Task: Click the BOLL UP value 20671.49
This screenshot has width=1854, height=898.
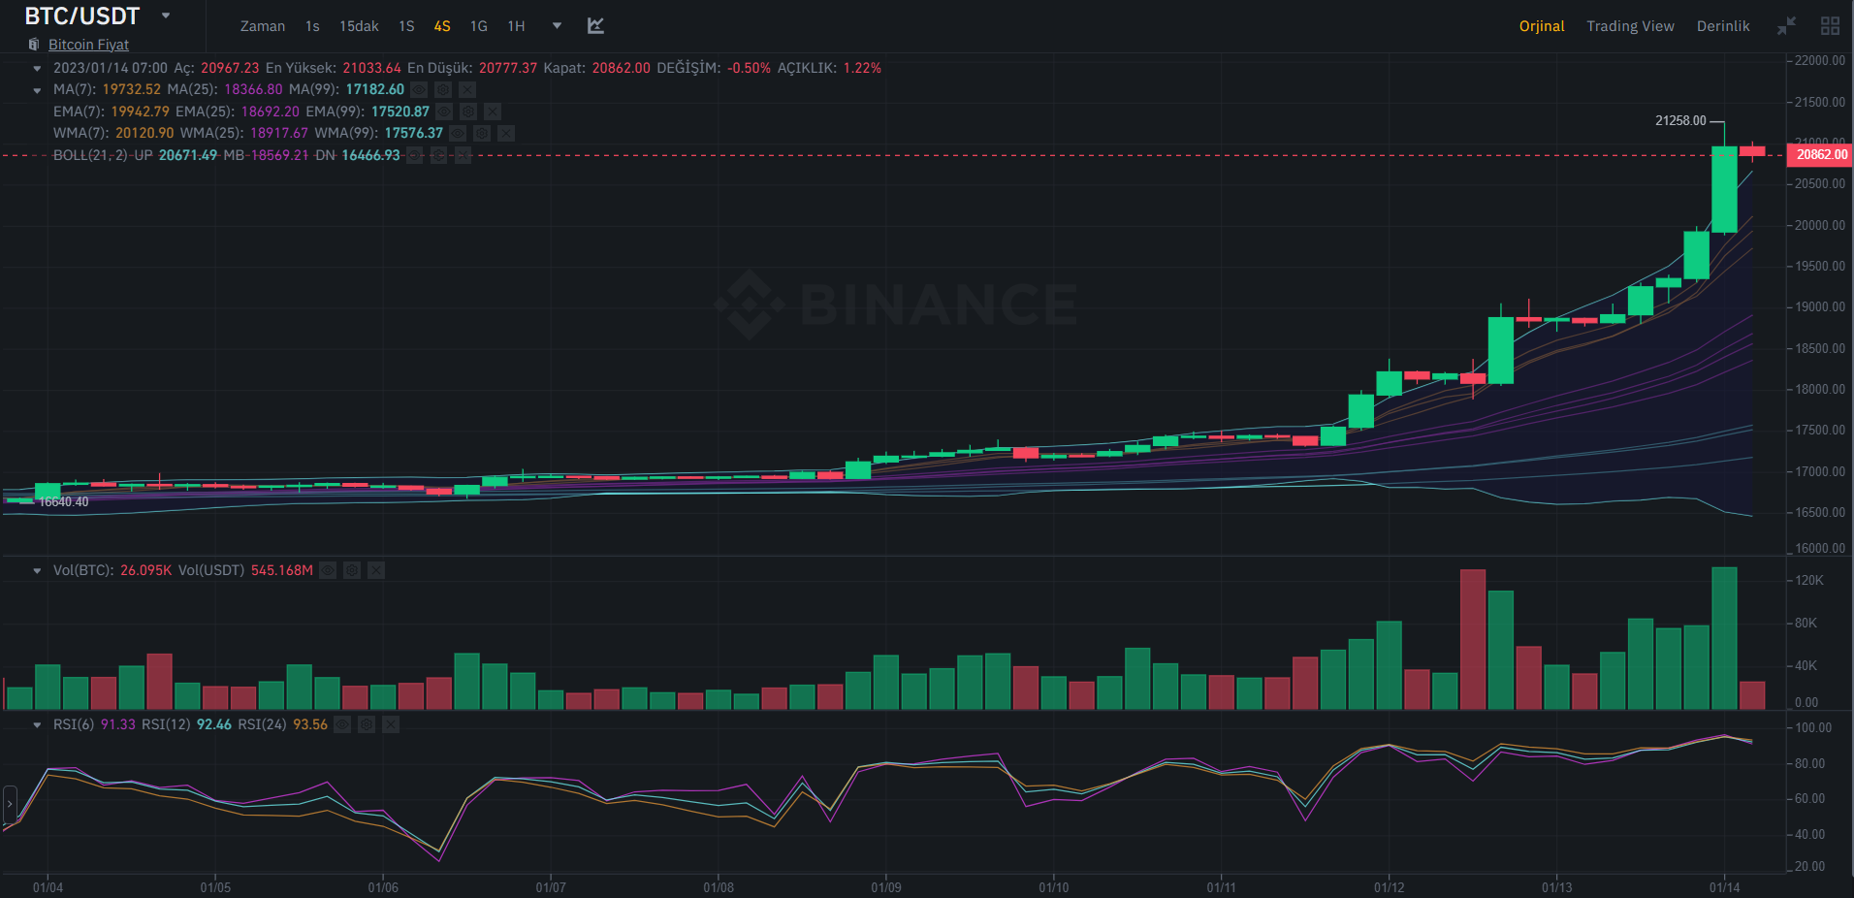Action: [x=188, y=155]
